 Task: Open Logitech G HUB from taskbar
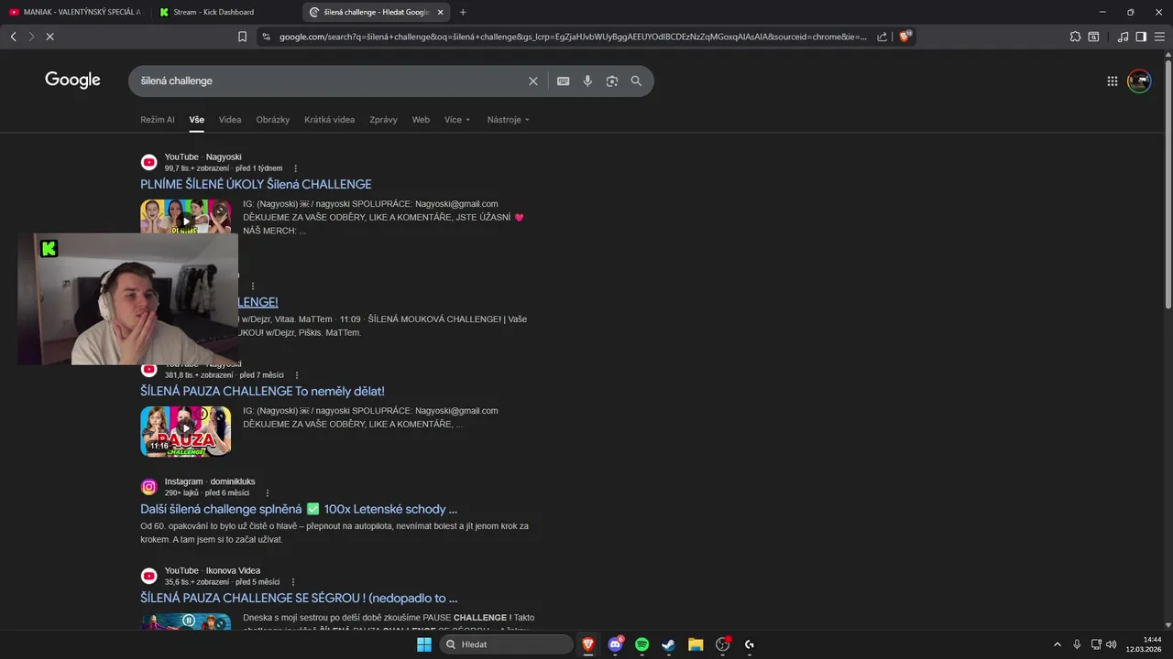(750, 644)
